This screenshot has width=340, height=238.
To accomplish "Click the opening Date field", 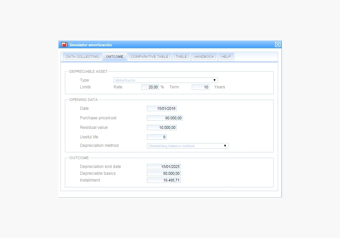I will (x=162, y=108).
